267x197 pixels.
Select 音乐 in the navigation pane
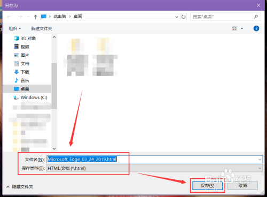22,80
